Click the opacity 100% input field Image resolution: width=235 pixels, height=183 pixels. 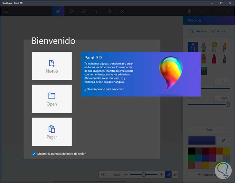[x=222, y=98]
